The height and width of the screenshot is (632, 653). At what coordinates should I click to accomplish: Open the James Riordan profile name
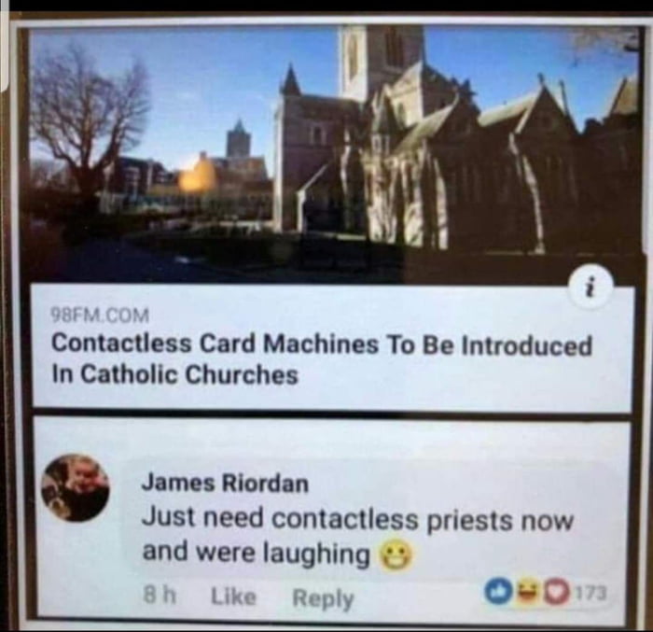click(x=225, y=484)
